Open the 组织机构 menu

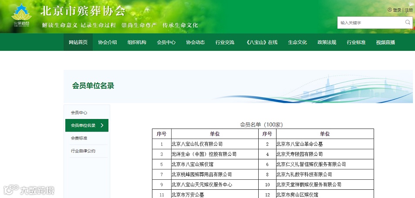click(x=137, y=42)
